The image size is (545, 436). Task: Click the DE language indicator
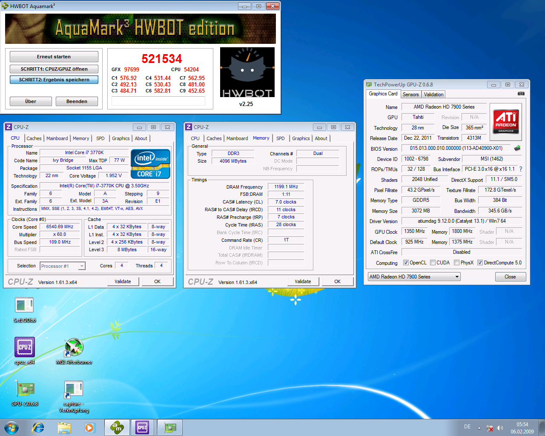point(467,427)
